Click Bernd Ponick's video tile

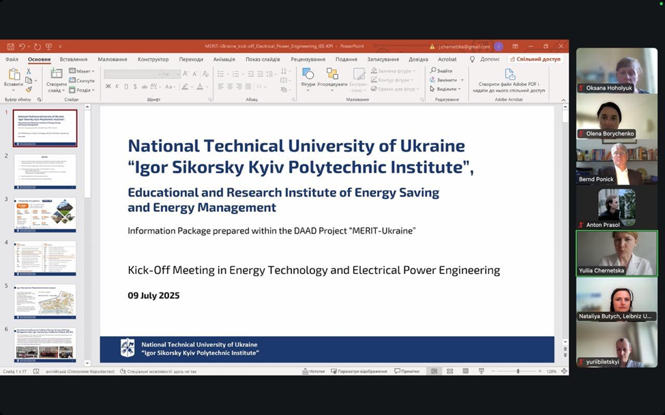coord(617,162)
